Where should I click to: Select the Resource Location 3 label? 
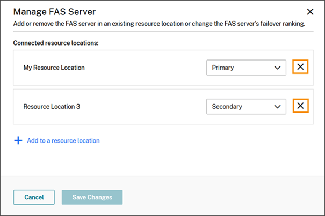(x=52, y=107)
